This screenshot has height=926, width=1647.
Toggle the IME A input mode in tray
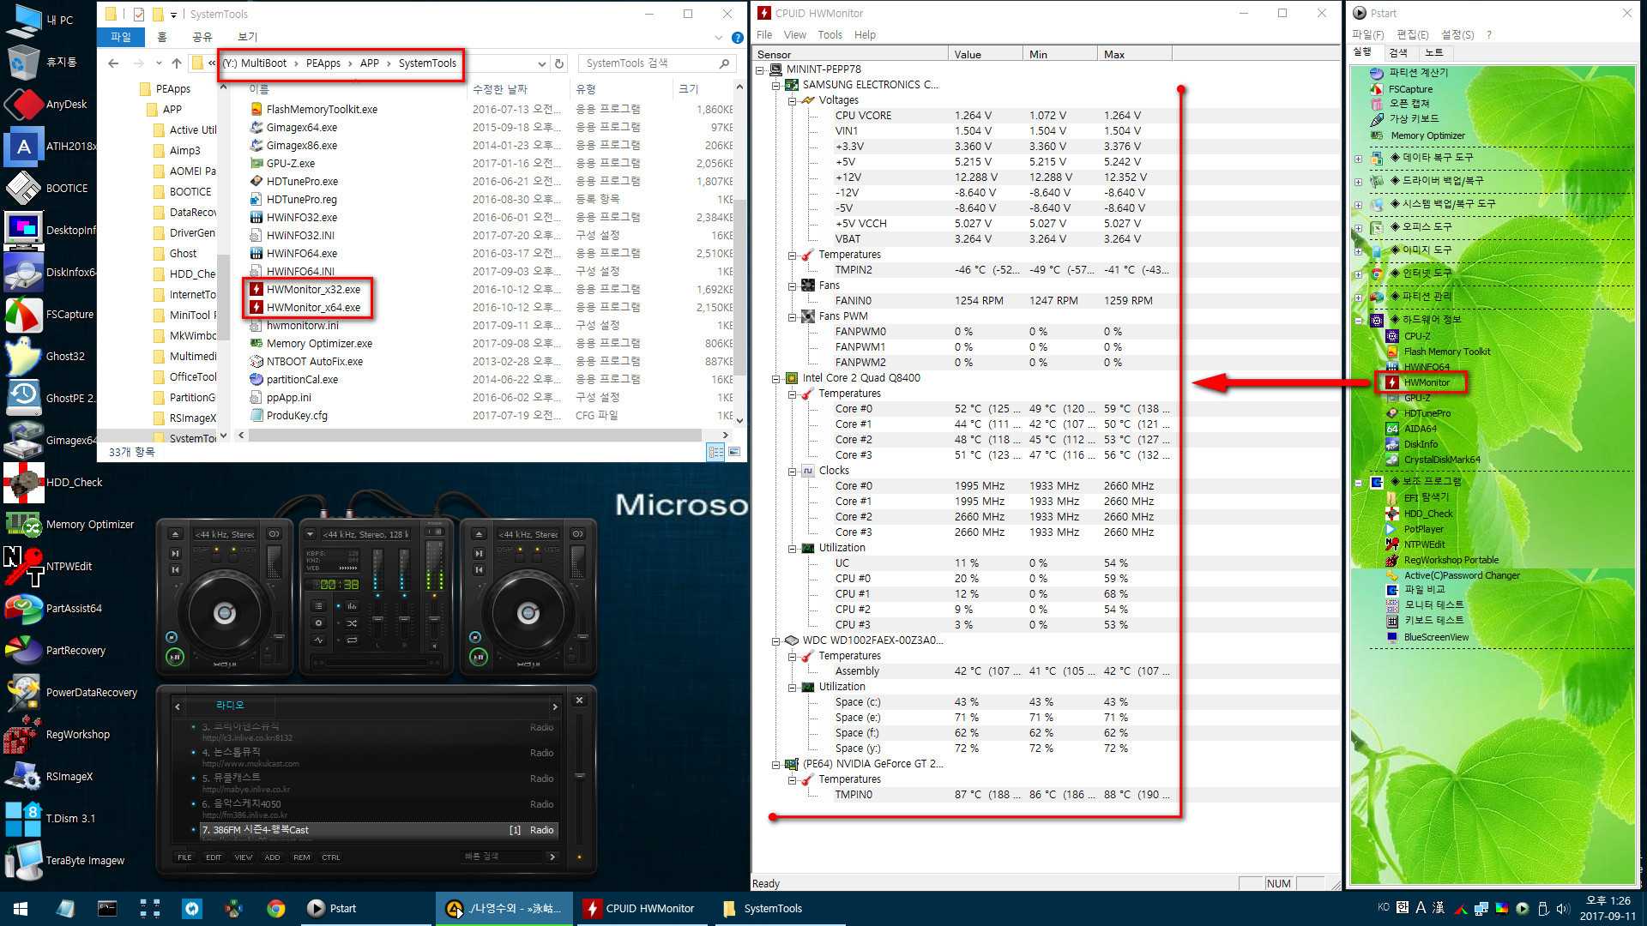1421,908
